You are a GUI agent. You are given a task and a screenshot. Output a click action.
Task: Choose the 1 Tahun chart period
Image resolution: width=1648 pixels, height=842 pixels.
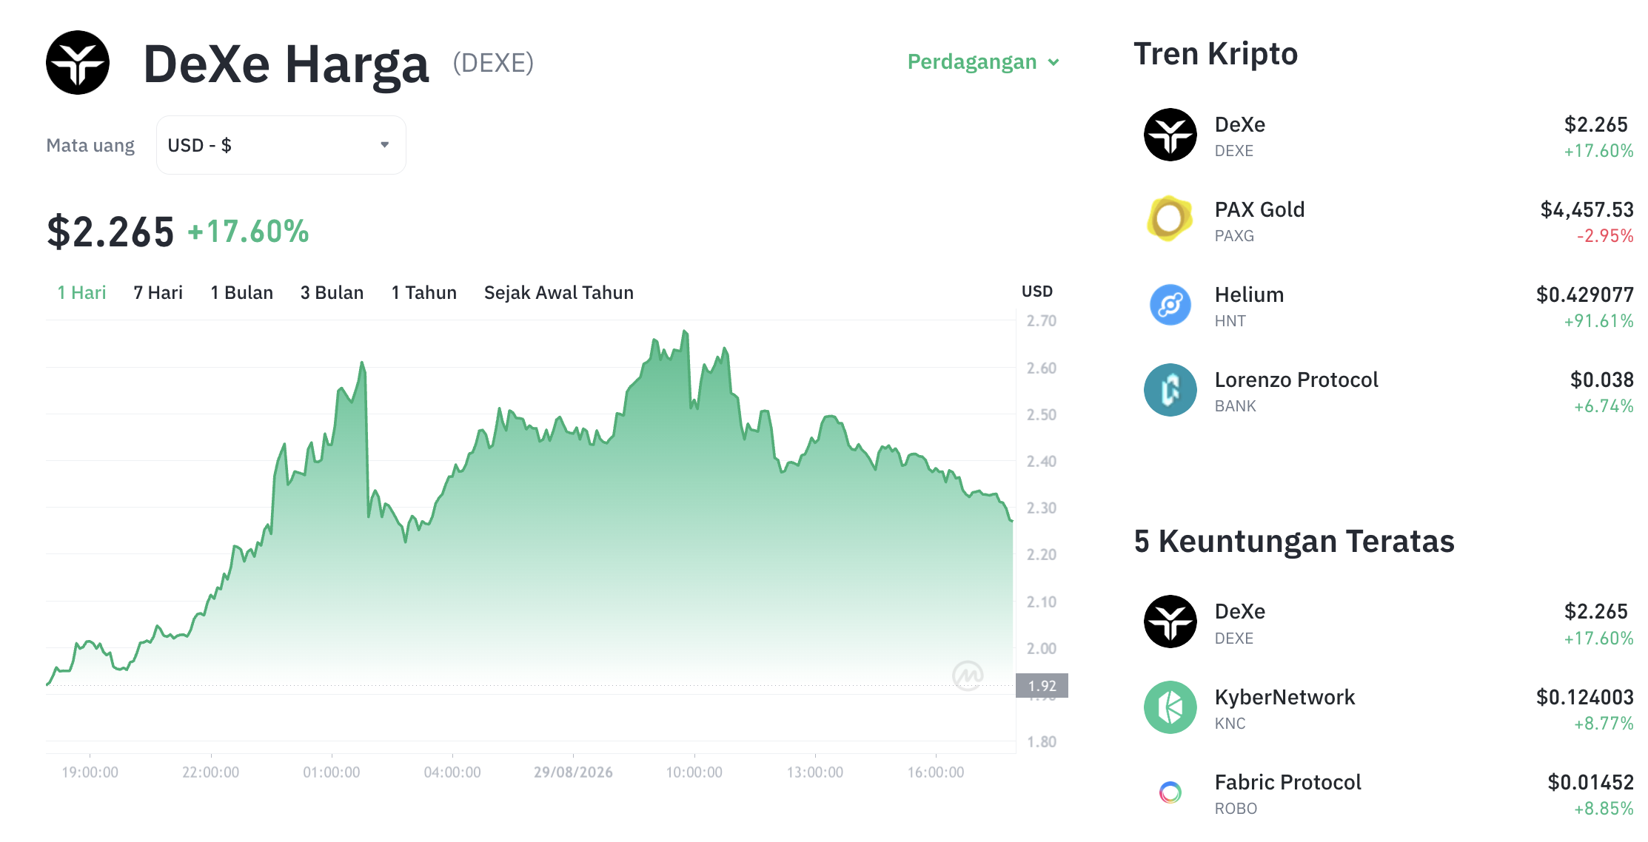[423, 293]
